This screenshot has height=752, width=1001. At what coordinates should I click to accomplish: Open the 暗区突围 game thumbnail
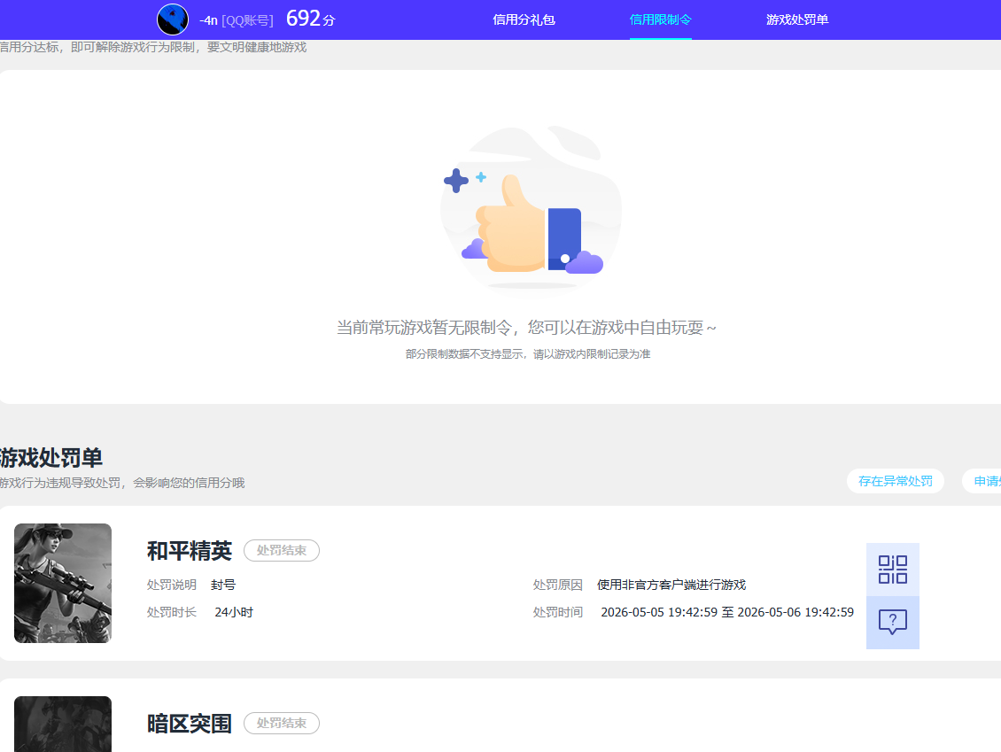63,724
